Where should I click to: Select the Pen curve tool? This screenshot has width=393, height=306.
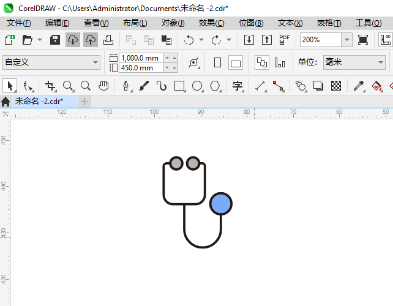click(126, 86)
